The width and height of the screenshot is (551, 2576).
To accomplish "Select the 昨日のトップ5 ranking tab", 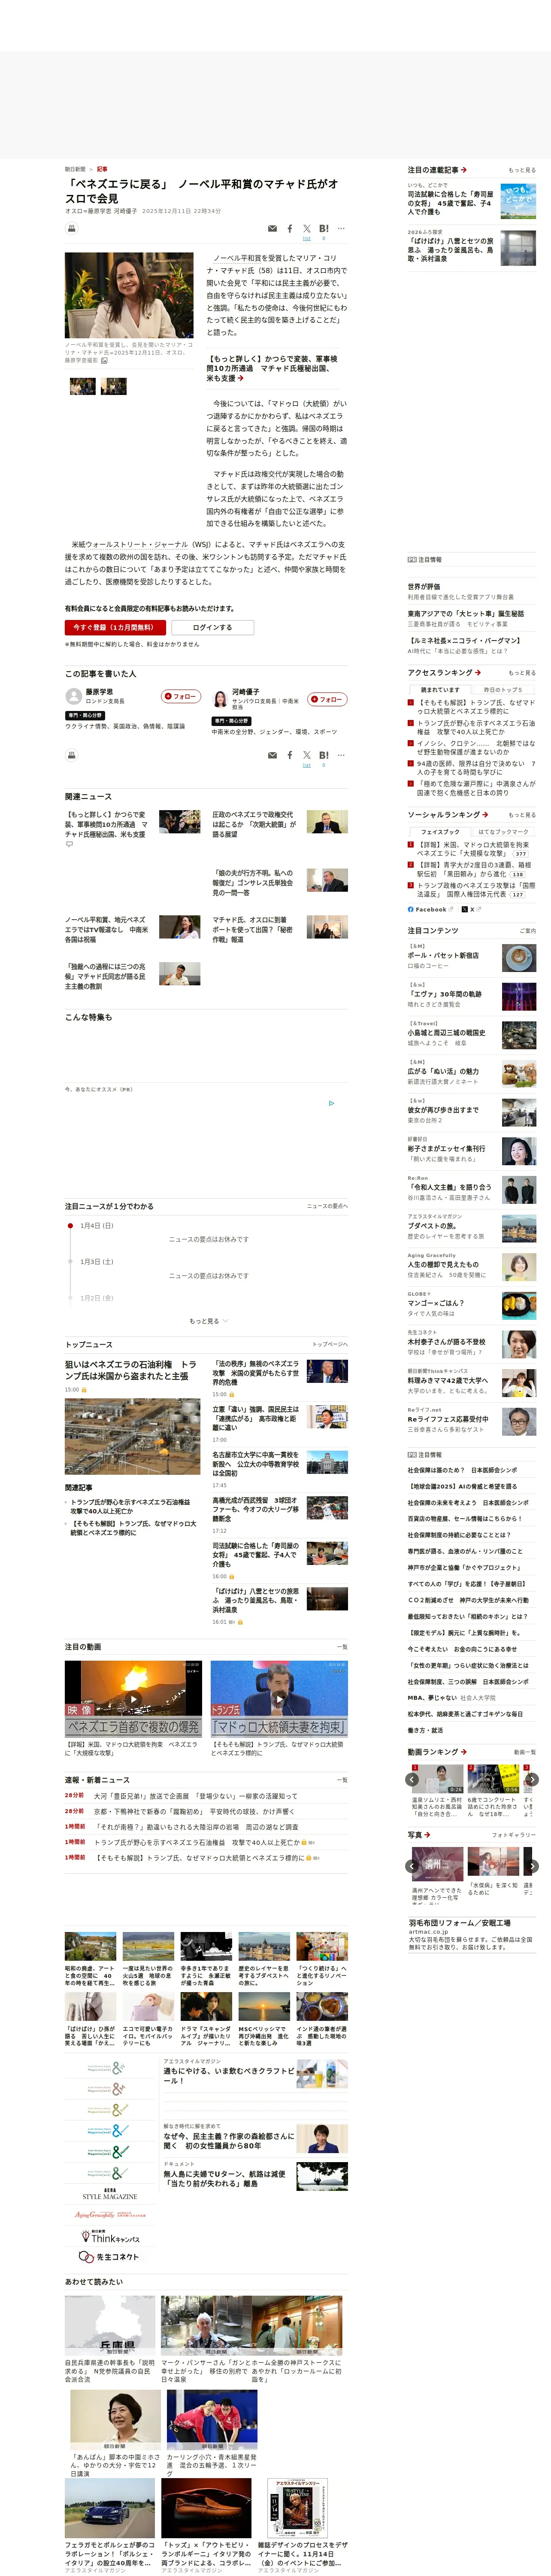I will 502,690.
